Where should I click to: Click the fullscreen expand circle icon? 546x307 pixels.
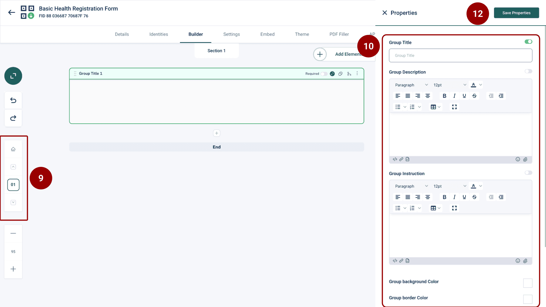pos(13,76)
